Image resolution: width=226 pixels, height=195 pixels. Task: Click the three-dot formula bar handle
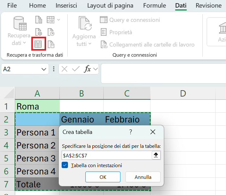[54, 69]
